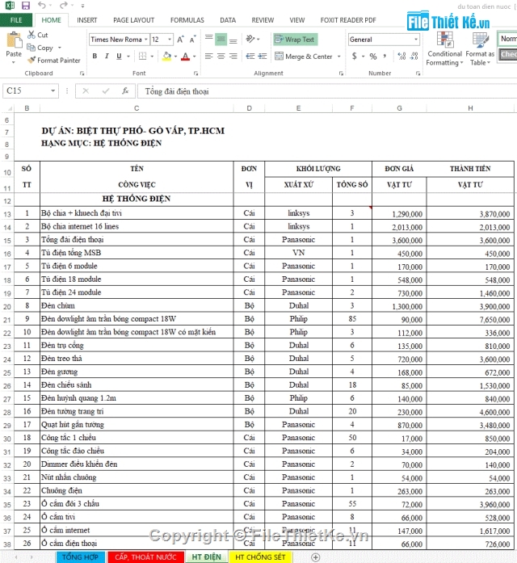
Task: Open the TỔNG HỢP sheet tab
Action: click(x=80, y=557)
